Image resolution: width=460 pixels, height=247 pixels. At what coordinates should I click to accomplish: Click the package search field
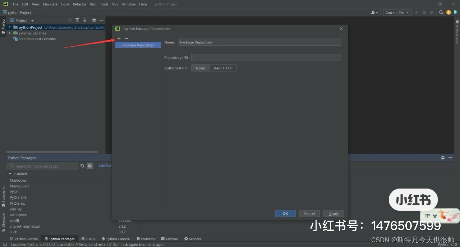[42, 166]
